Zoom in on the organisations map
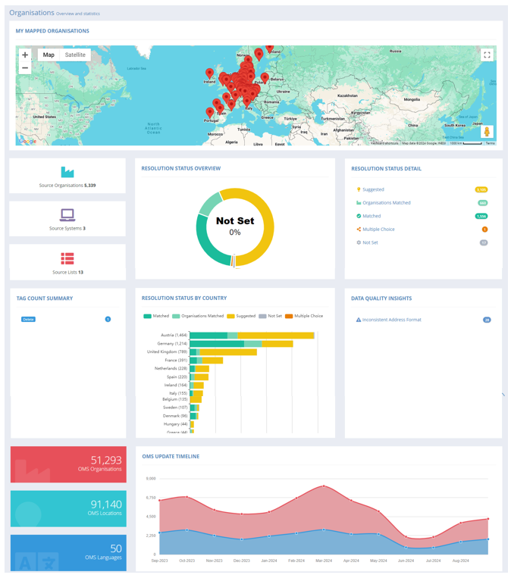Viewport: 511px width, 581px height. pyautogui.click(x=25, y=55)
